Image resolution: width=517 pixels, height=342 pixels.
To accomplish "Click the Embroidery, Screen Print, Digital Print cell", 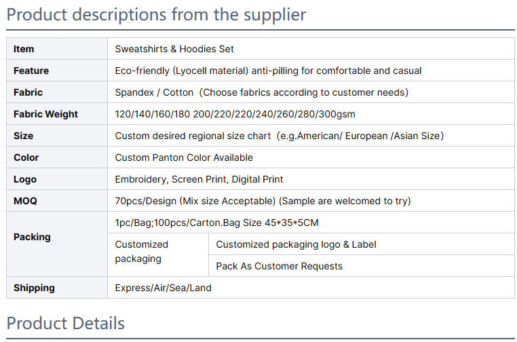I will 199,179.
